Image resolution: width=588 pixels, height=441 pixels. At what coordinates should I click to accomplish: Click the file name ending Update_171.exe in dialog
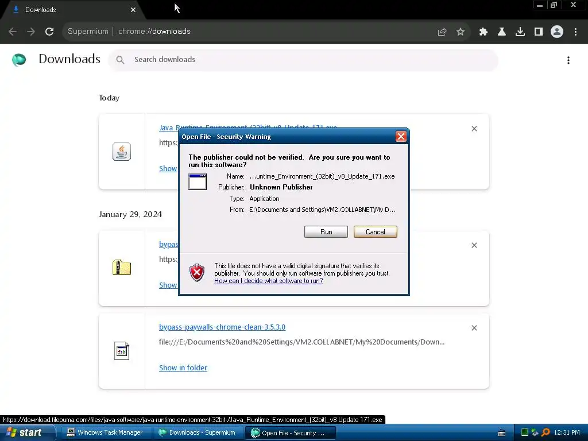tap(322, 176)
